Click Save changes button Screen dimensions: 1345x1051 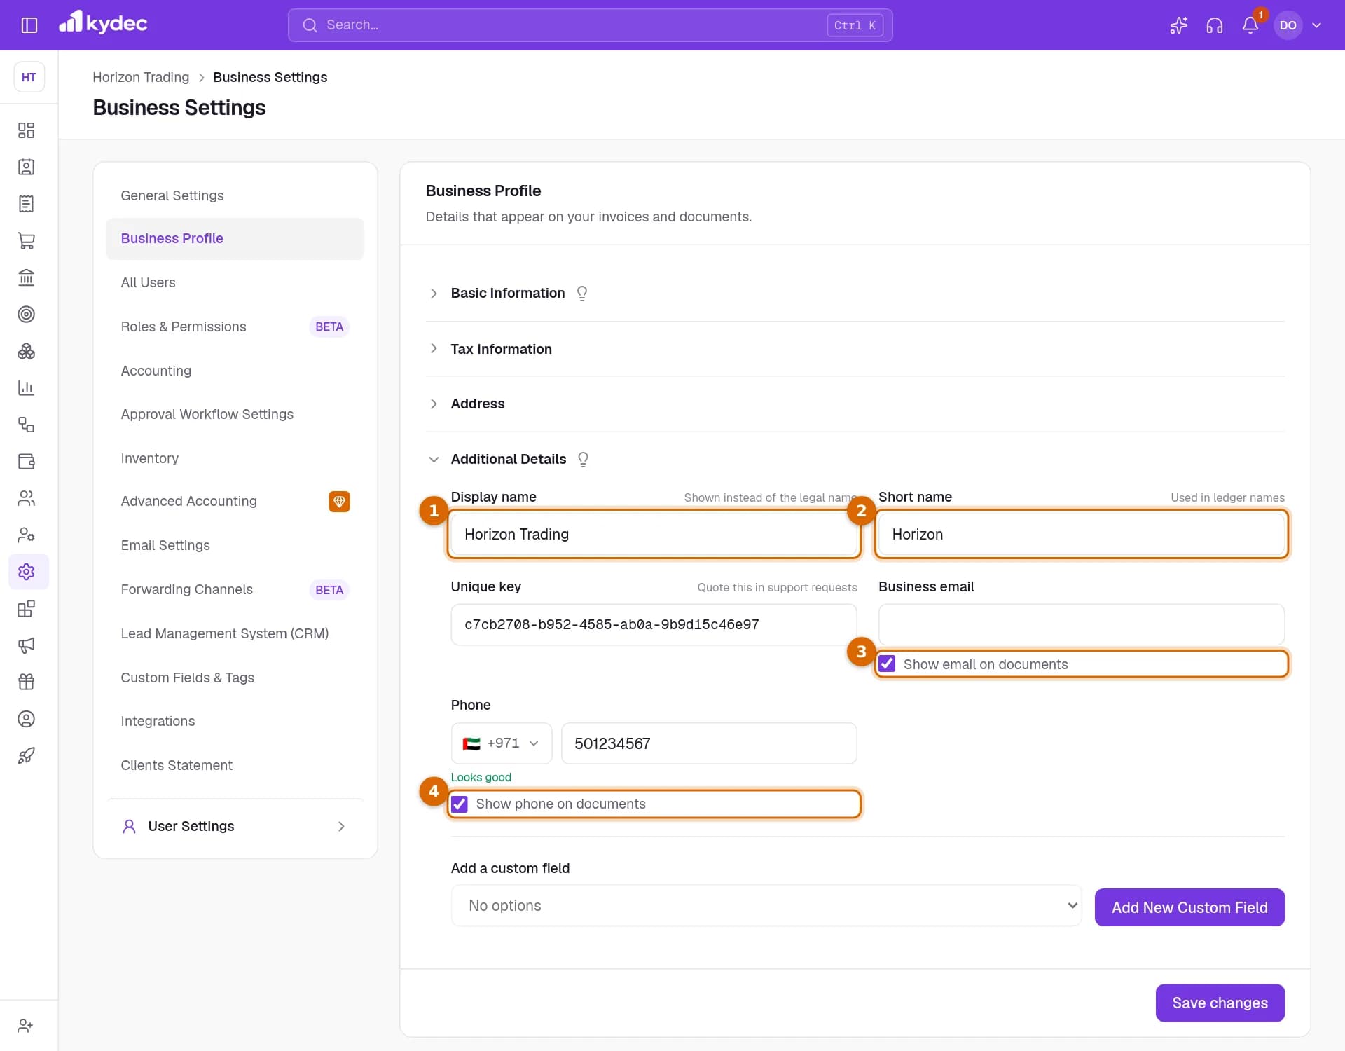pos(1220,1003)
